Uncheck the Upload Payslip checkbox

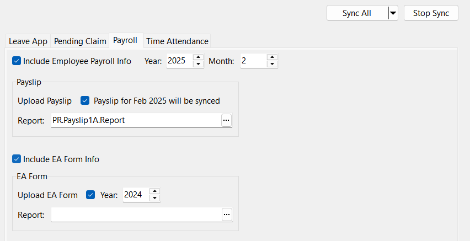coord(85,100)
